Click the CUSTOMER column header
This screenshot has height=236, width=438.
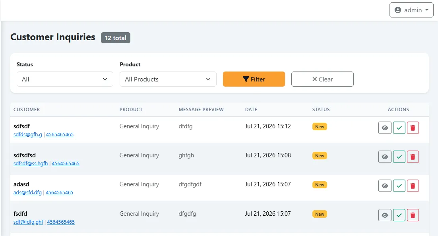(x=27, y=110)
